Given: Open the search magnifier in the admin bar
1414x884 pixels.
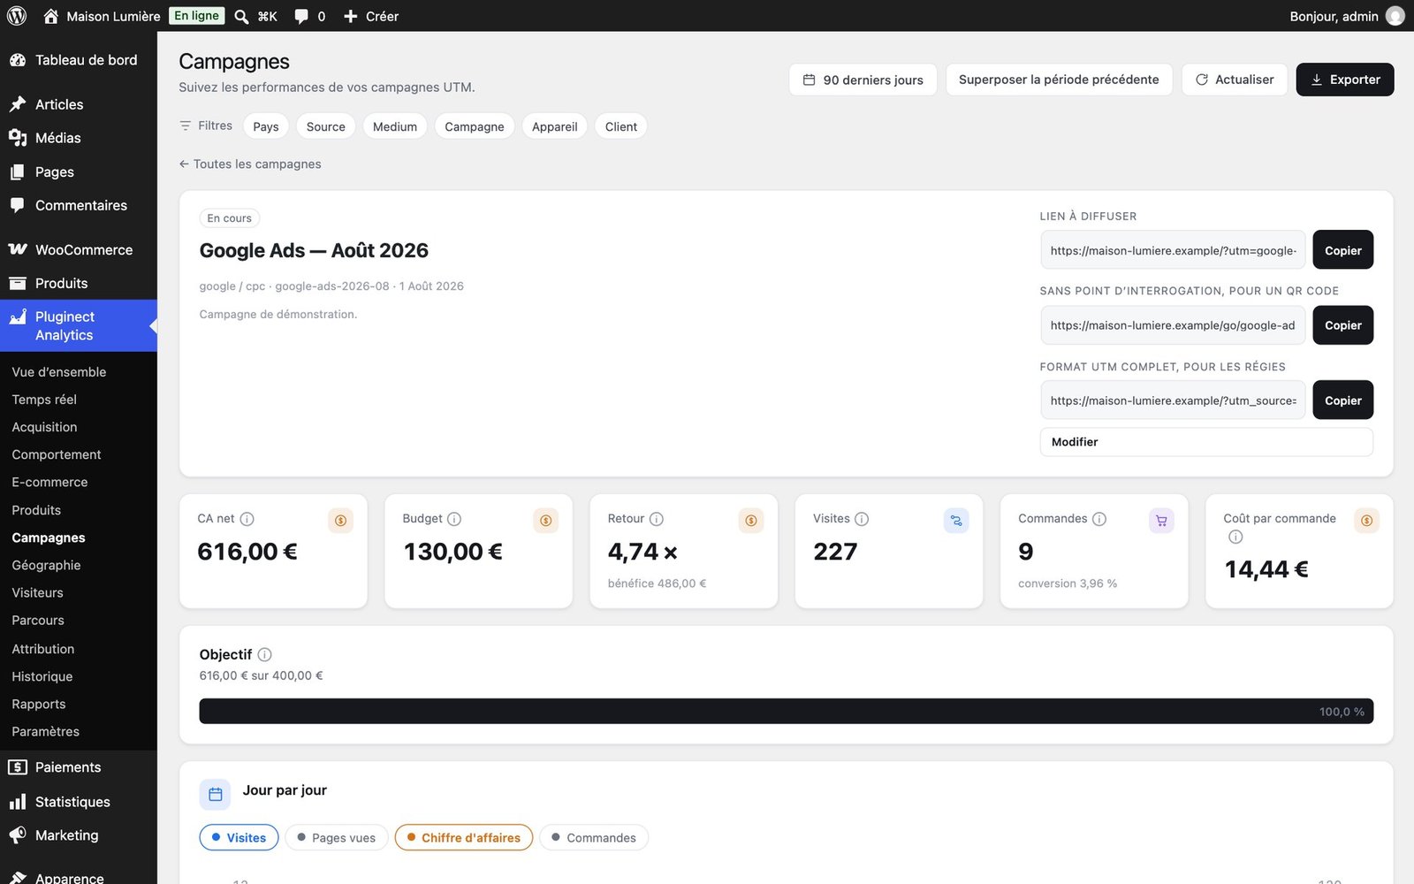Looking at the screenshot, I should pyautogui.click(x=241, y=16).
